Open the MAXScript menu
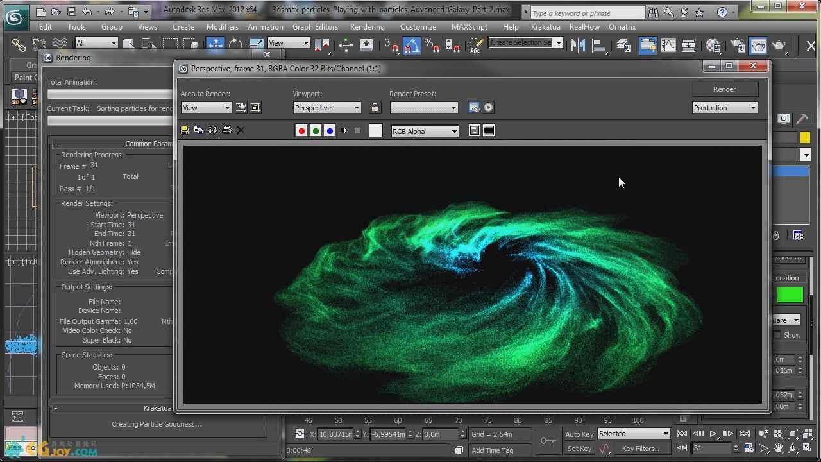 coord(471,27)
